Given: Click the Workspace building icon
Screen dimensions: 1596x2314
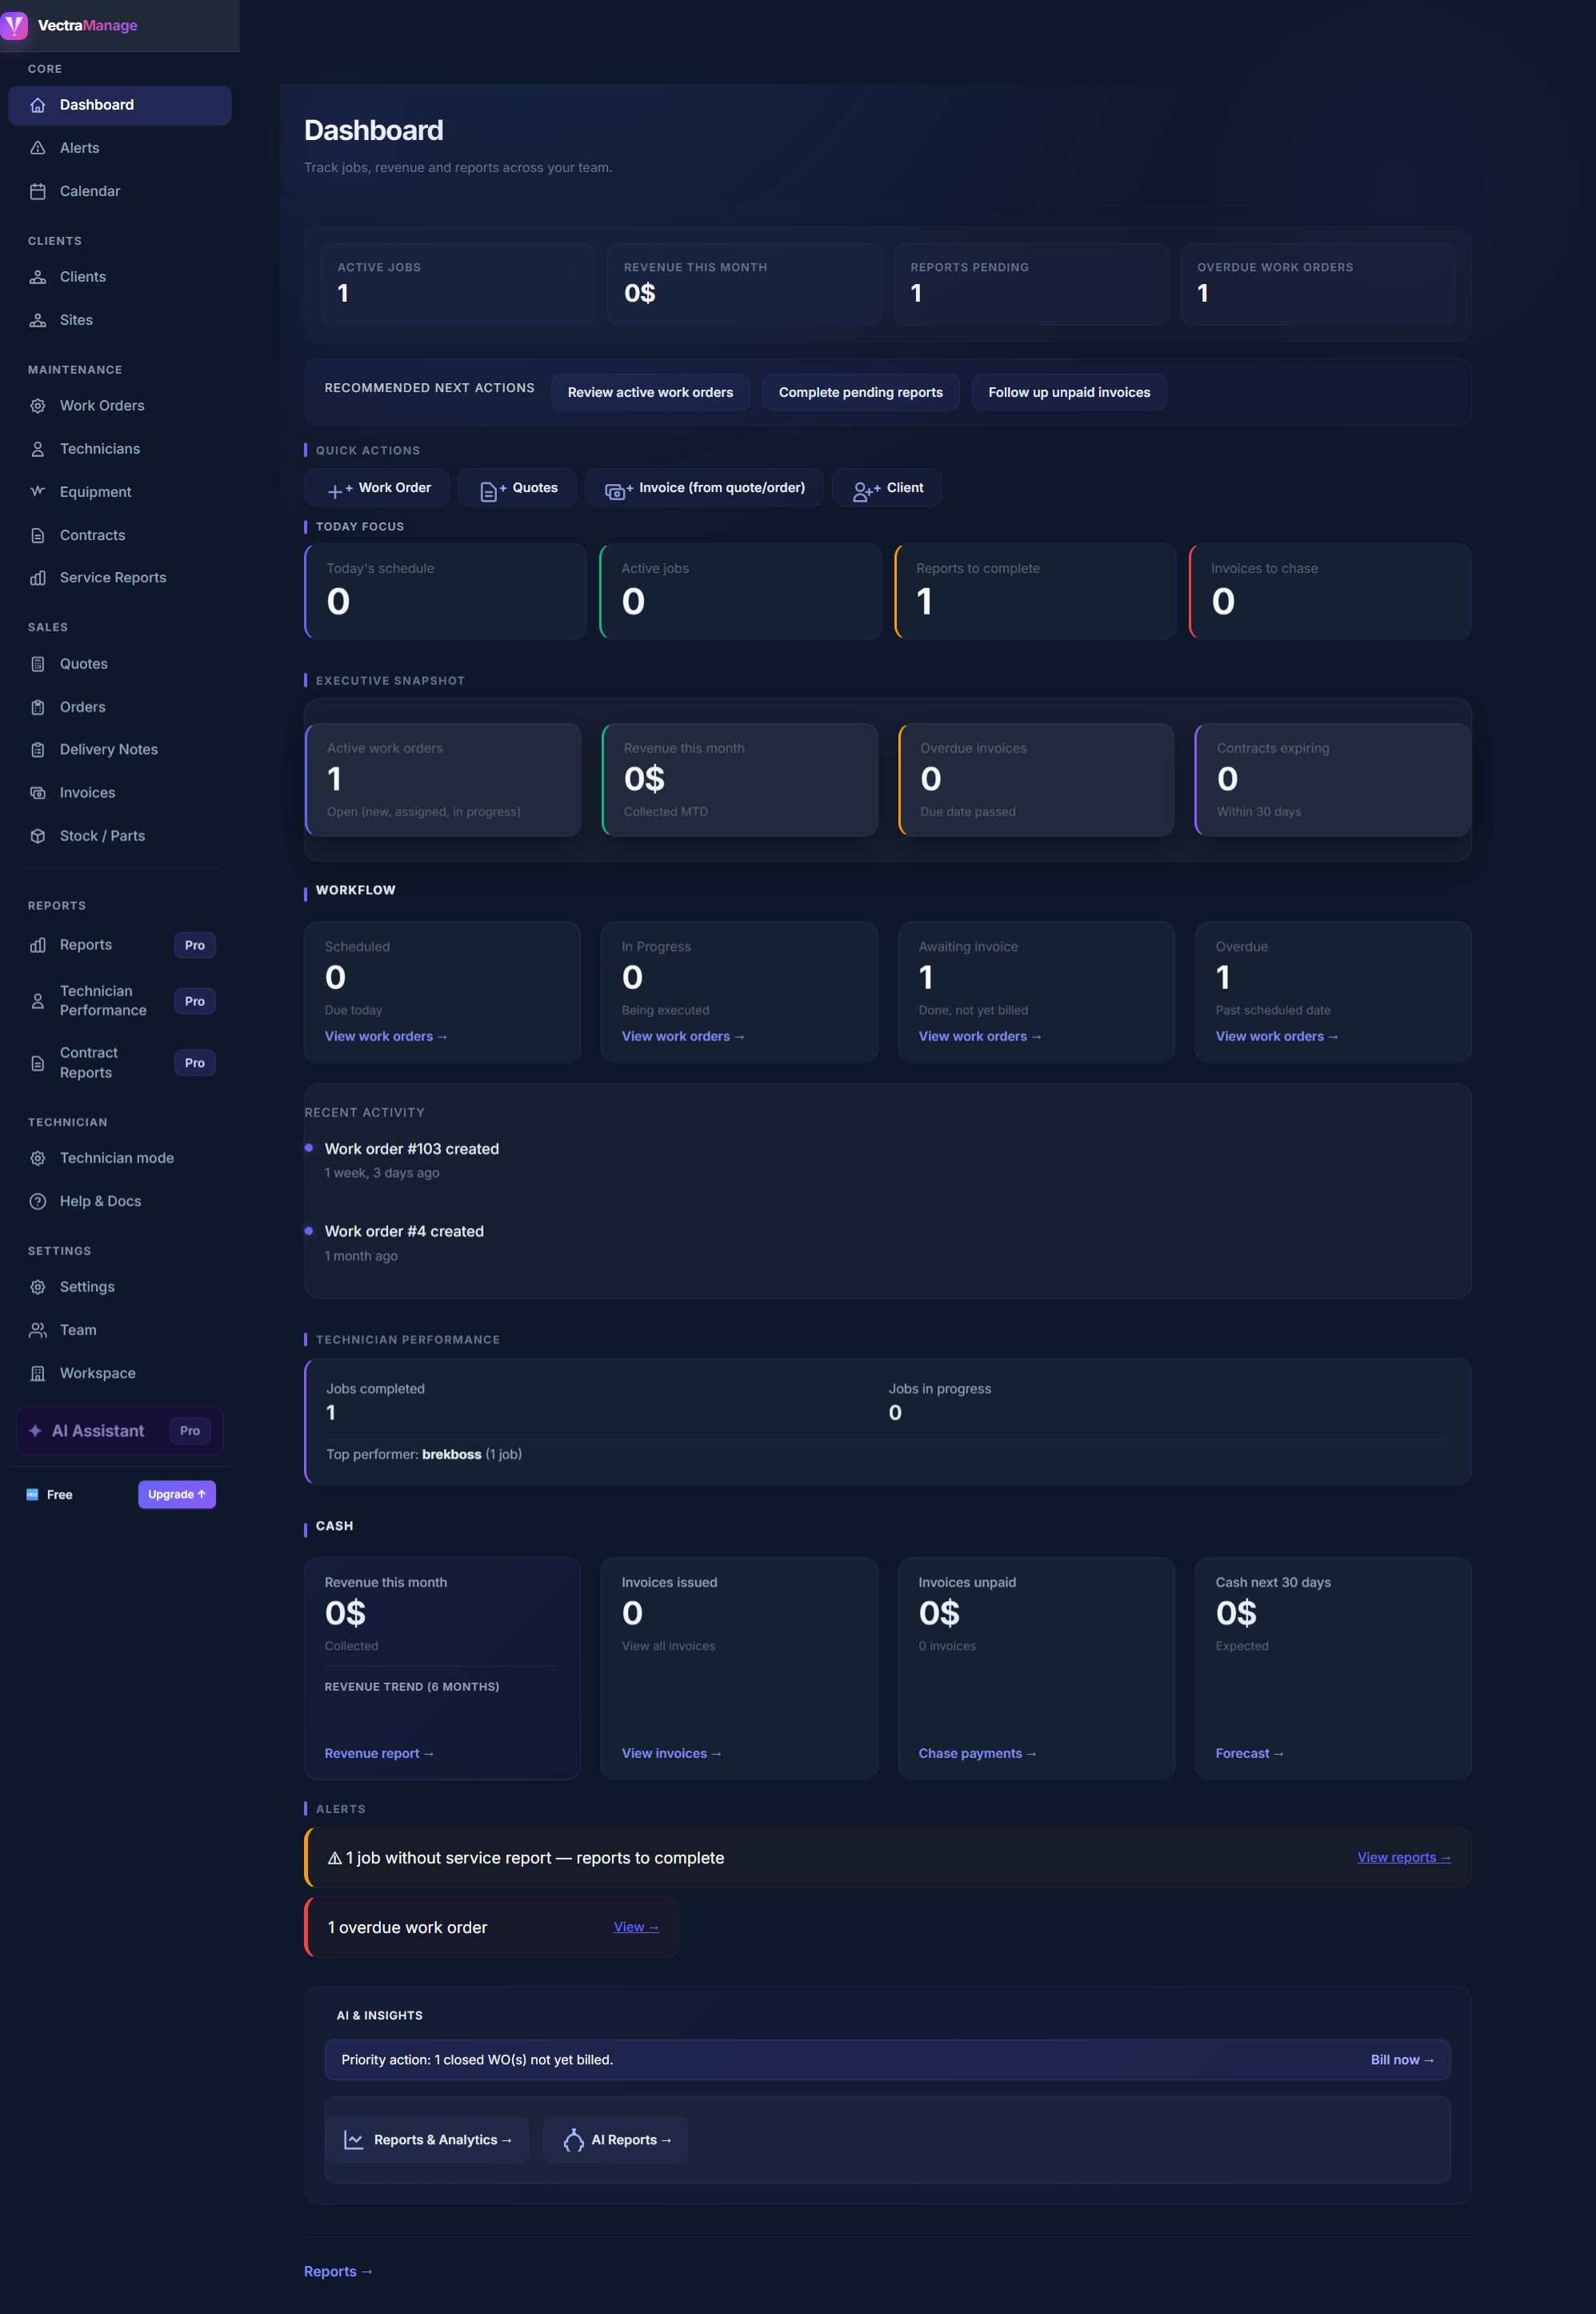Looking at the screenshot, I should click(x=38, y=1373).
